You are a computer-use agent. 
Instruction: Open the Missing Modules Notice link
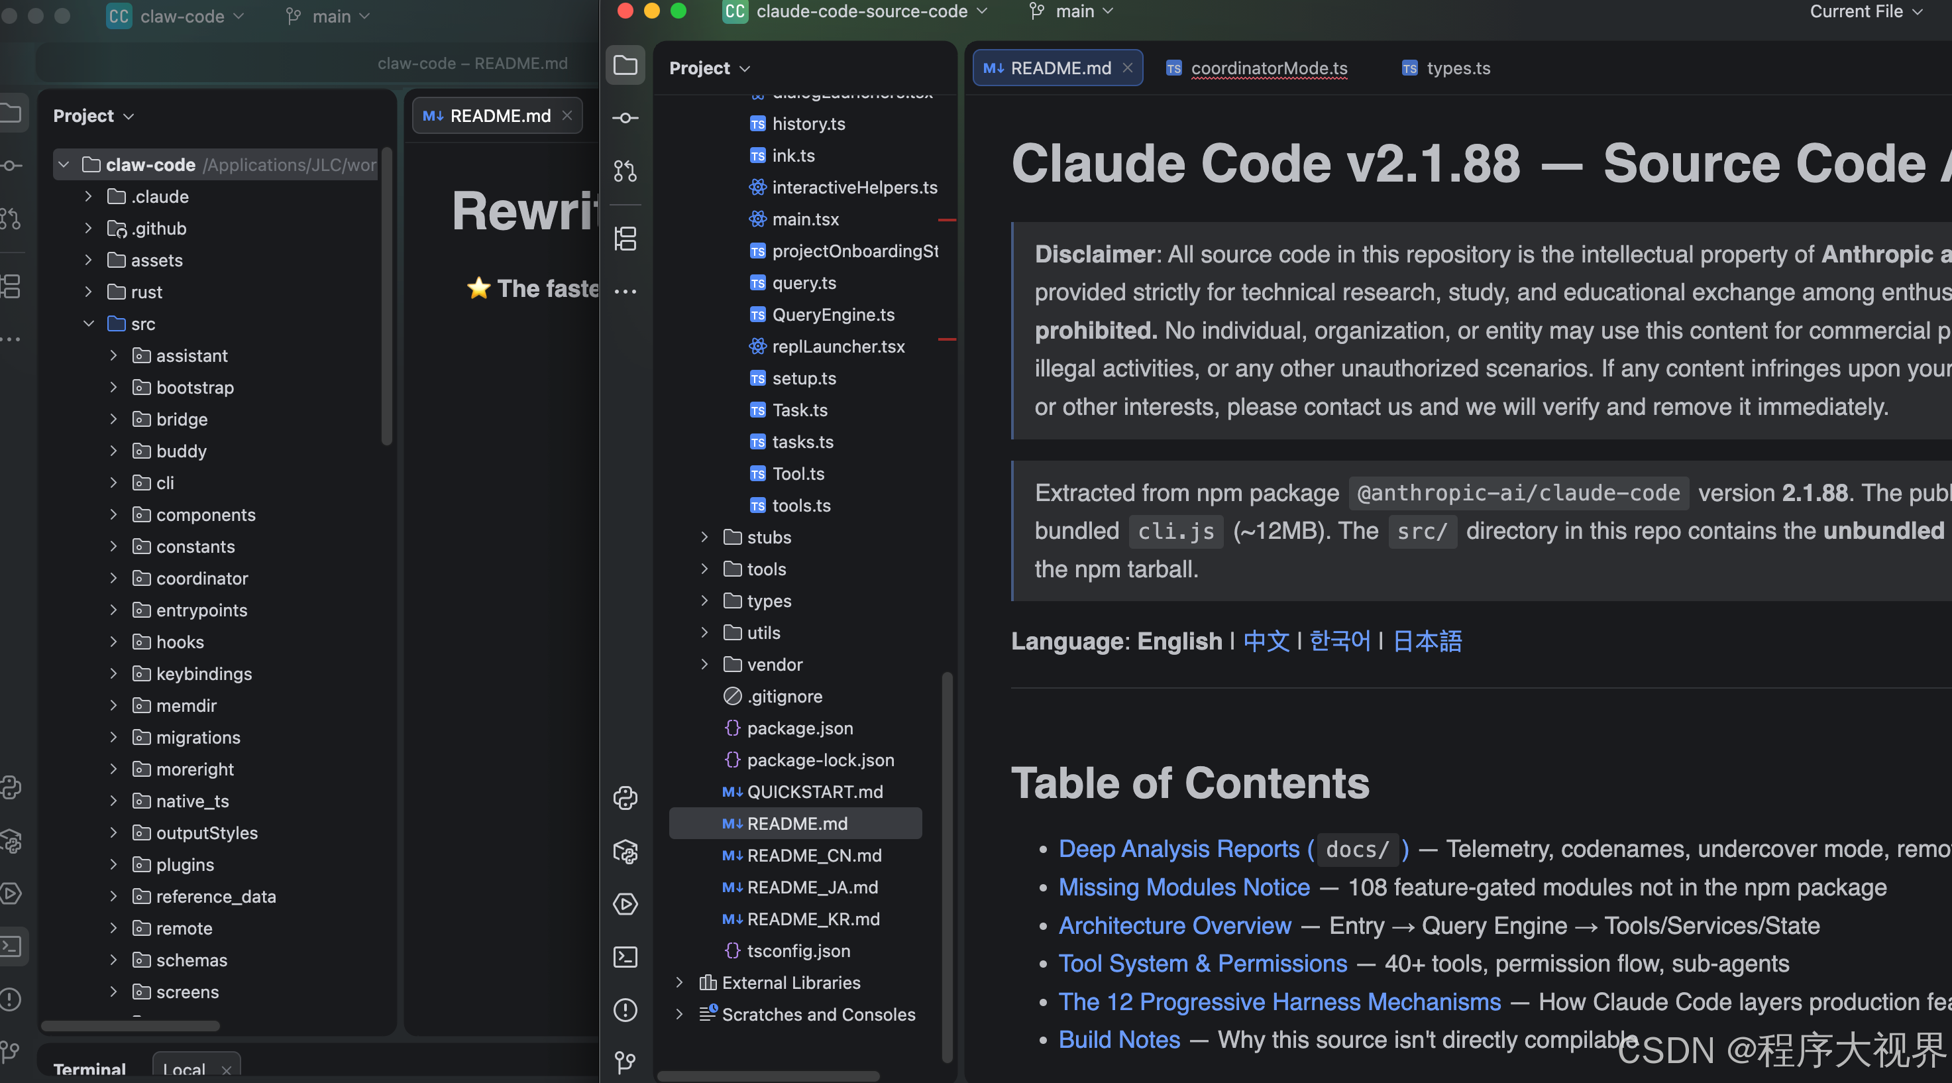[x=1183, y=887]
